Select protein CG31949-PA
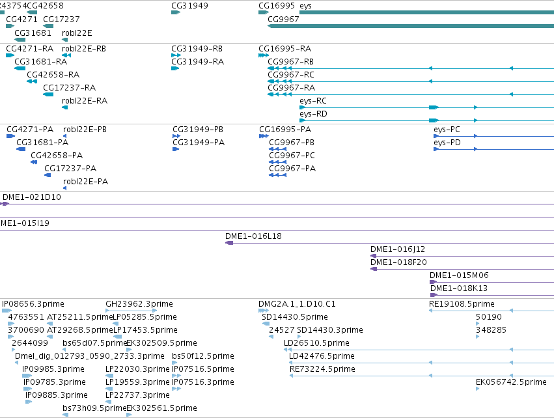This screenshot has width=554, height=418. [199, 143]
